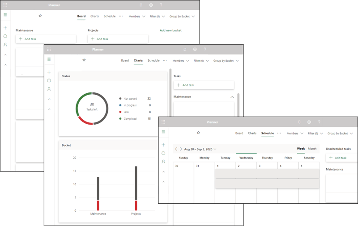Open settings gear in Schedule window
The width and height of the screenshot is (358, 226).
(309, 122)
